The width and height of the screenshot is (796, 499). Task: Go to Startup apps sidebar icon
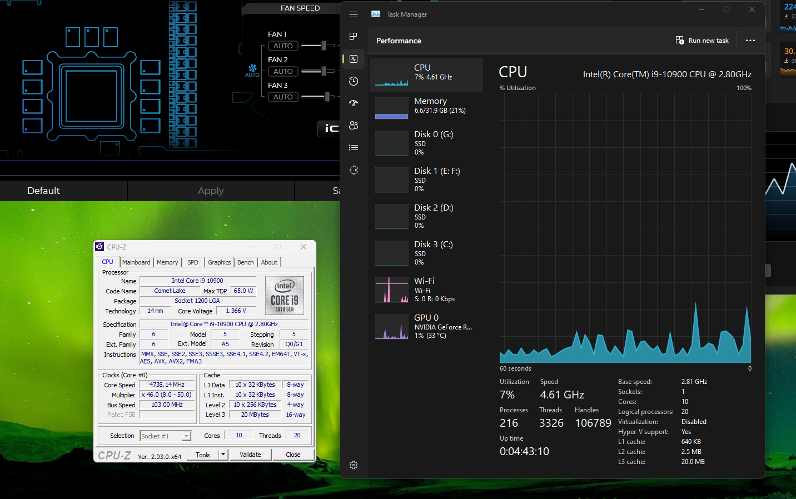click(354, 103)
